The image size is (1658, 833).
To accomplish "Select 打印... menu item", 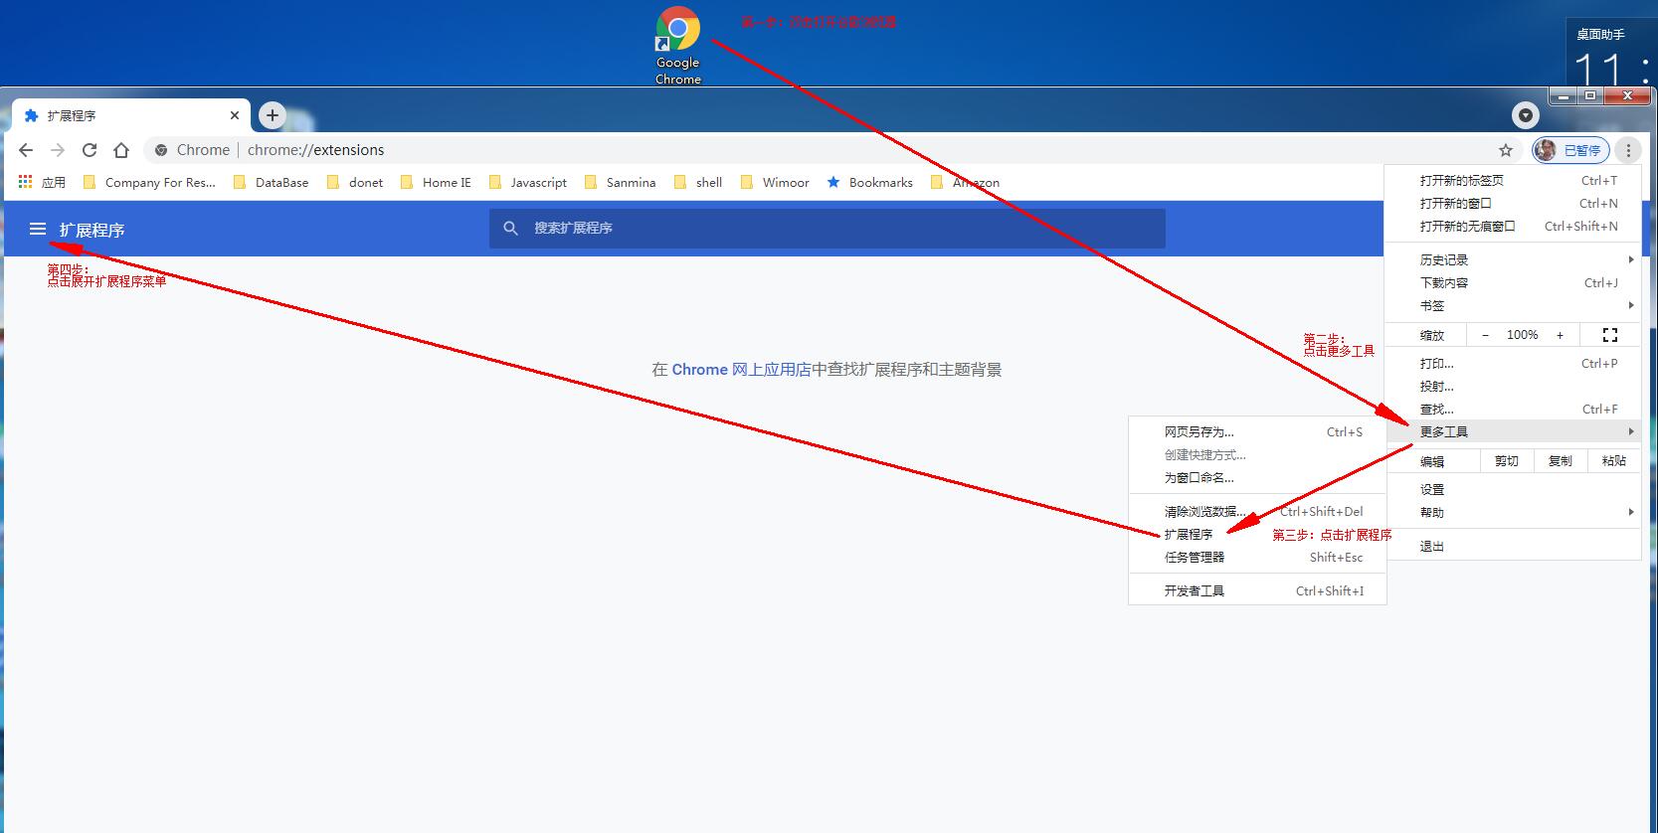I will point(1513,364).
